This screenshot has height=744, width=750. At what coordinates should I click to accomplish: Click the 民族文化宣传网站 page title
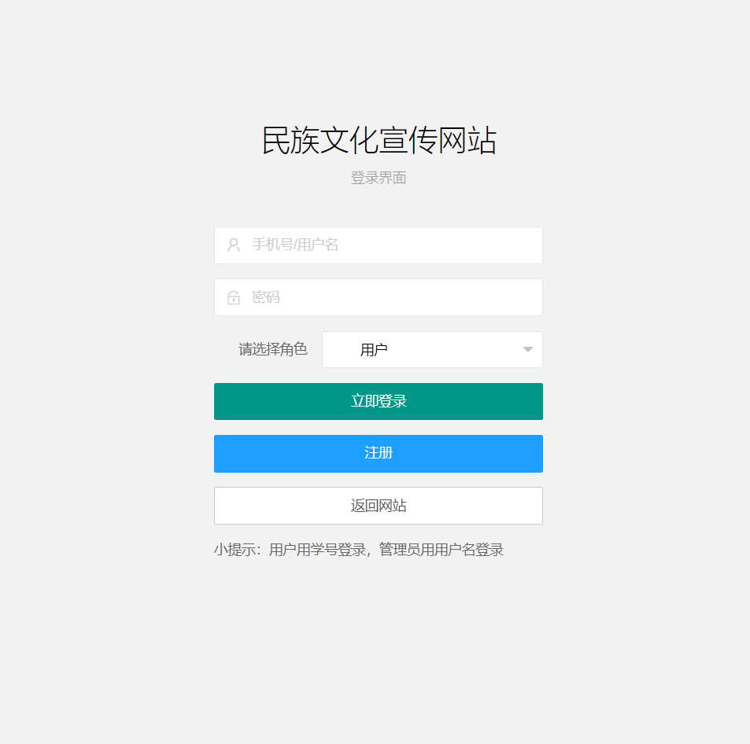(379, 141)
